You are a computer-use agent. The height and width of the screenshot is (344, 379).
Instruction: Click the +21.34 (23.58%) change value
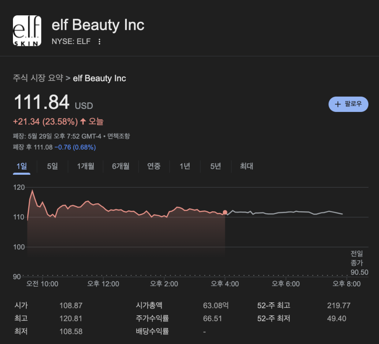(46, 121)
